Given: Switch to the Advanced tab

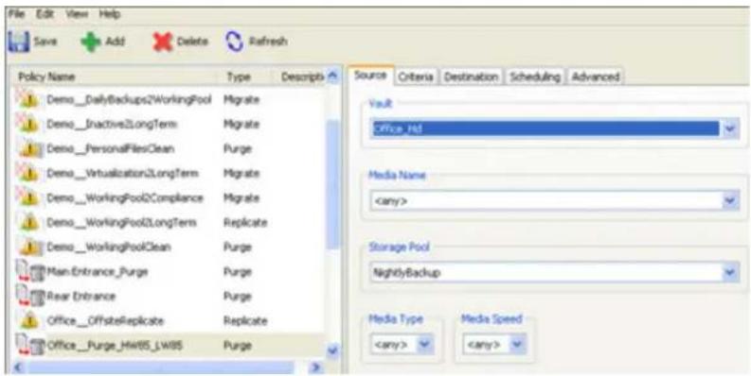Looking at the screenshot, I should click(x=596, y=77).
